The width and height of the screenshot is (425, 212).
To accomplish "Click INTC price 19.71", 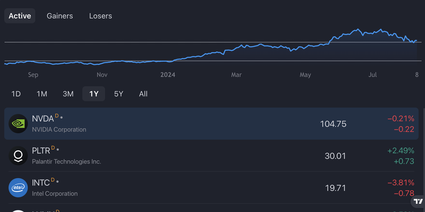I will coord(335,188).
